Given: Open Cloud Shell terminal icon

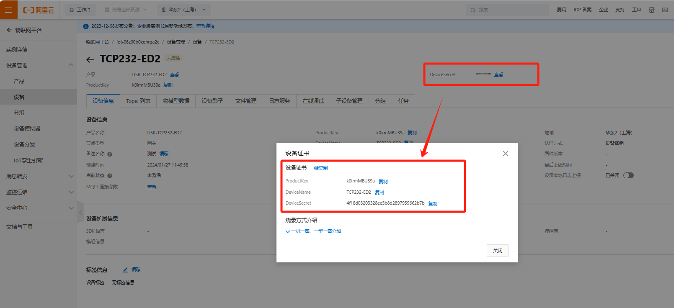Looking at the screenshot, I should [665, 10].
